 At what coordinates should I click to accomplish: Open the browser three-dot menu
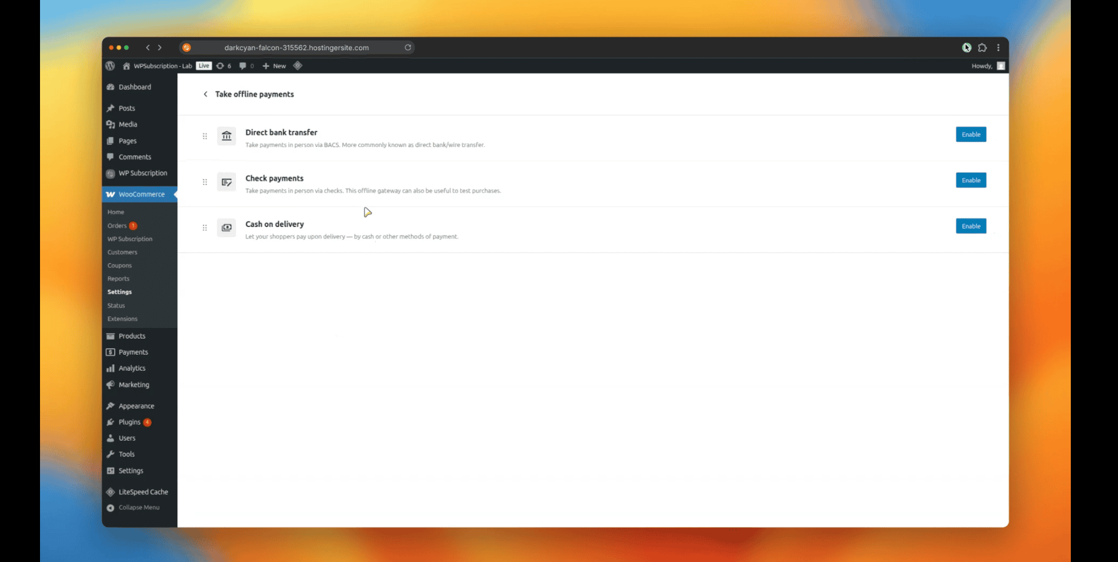(999, 48)
